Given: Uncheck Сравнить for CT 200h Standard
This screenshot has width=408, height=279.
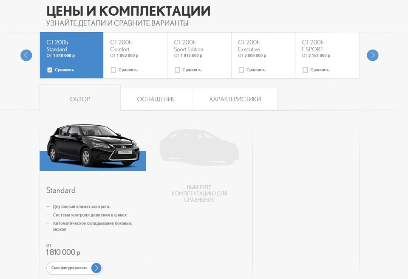Looking at the screenshot, I should coord(50,70).
